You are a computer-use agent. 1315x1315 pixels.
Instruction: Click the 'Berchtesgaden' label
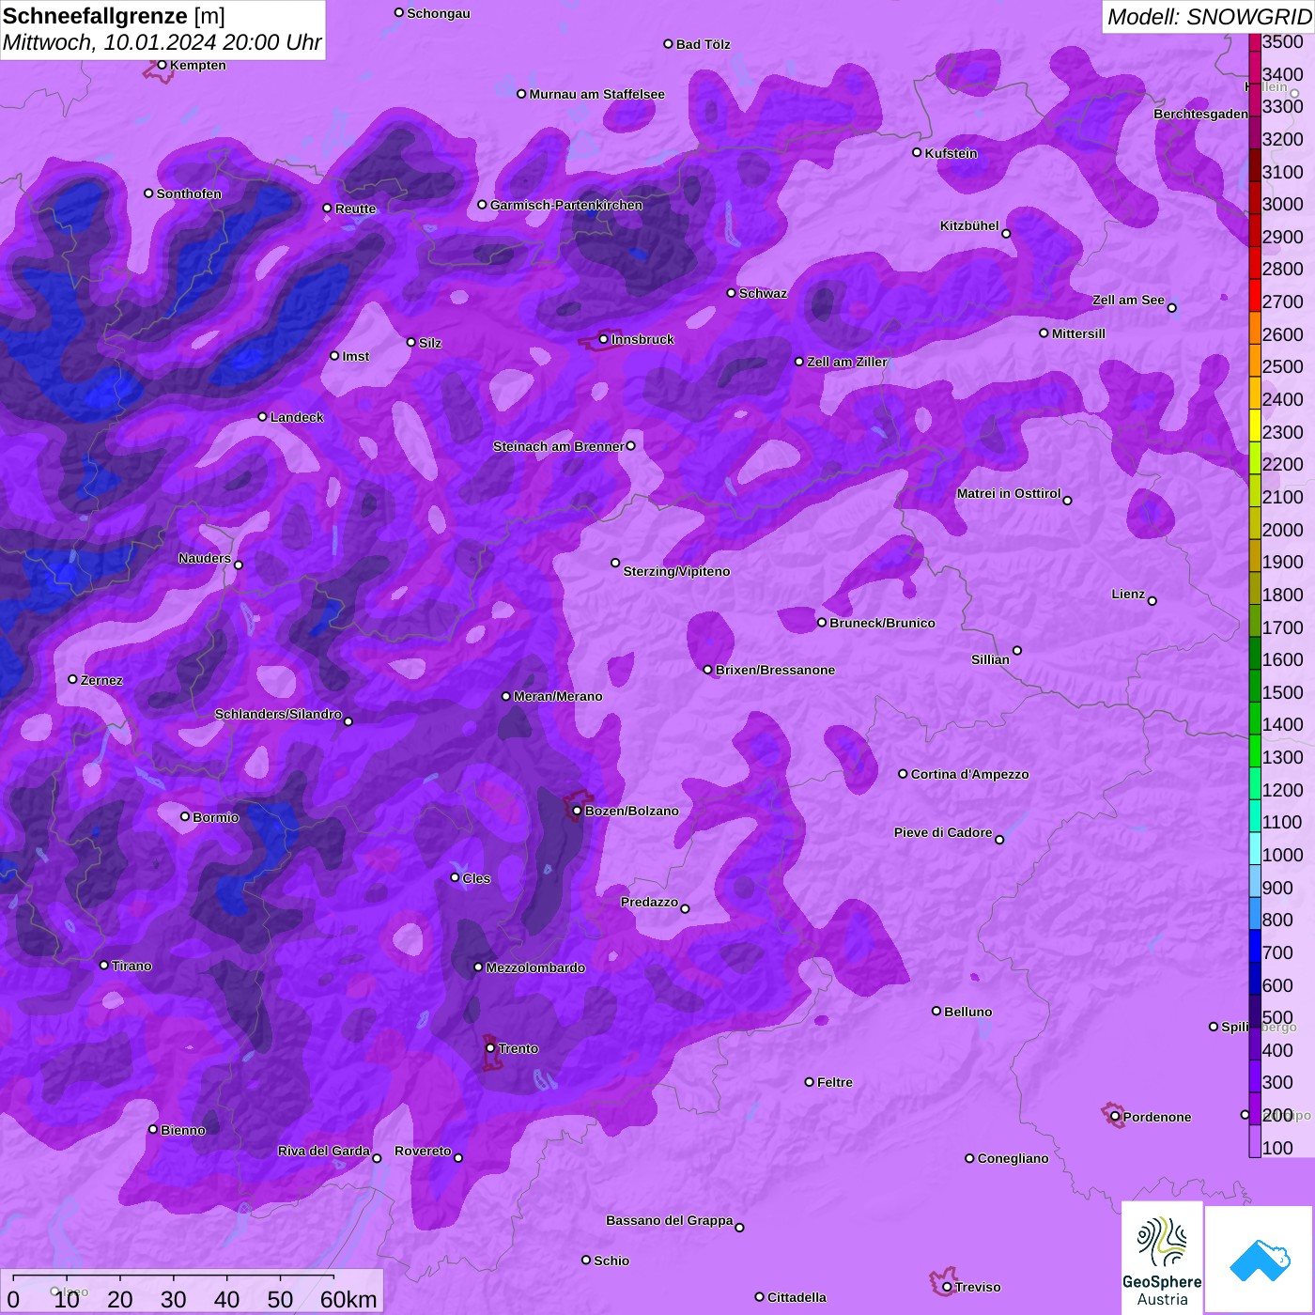coord(1200,114)
